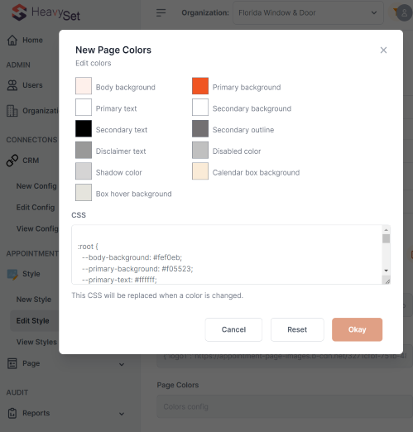Close the New Page Colors dialog
Viewport: 413px width, 432px height.
[383, 50]
